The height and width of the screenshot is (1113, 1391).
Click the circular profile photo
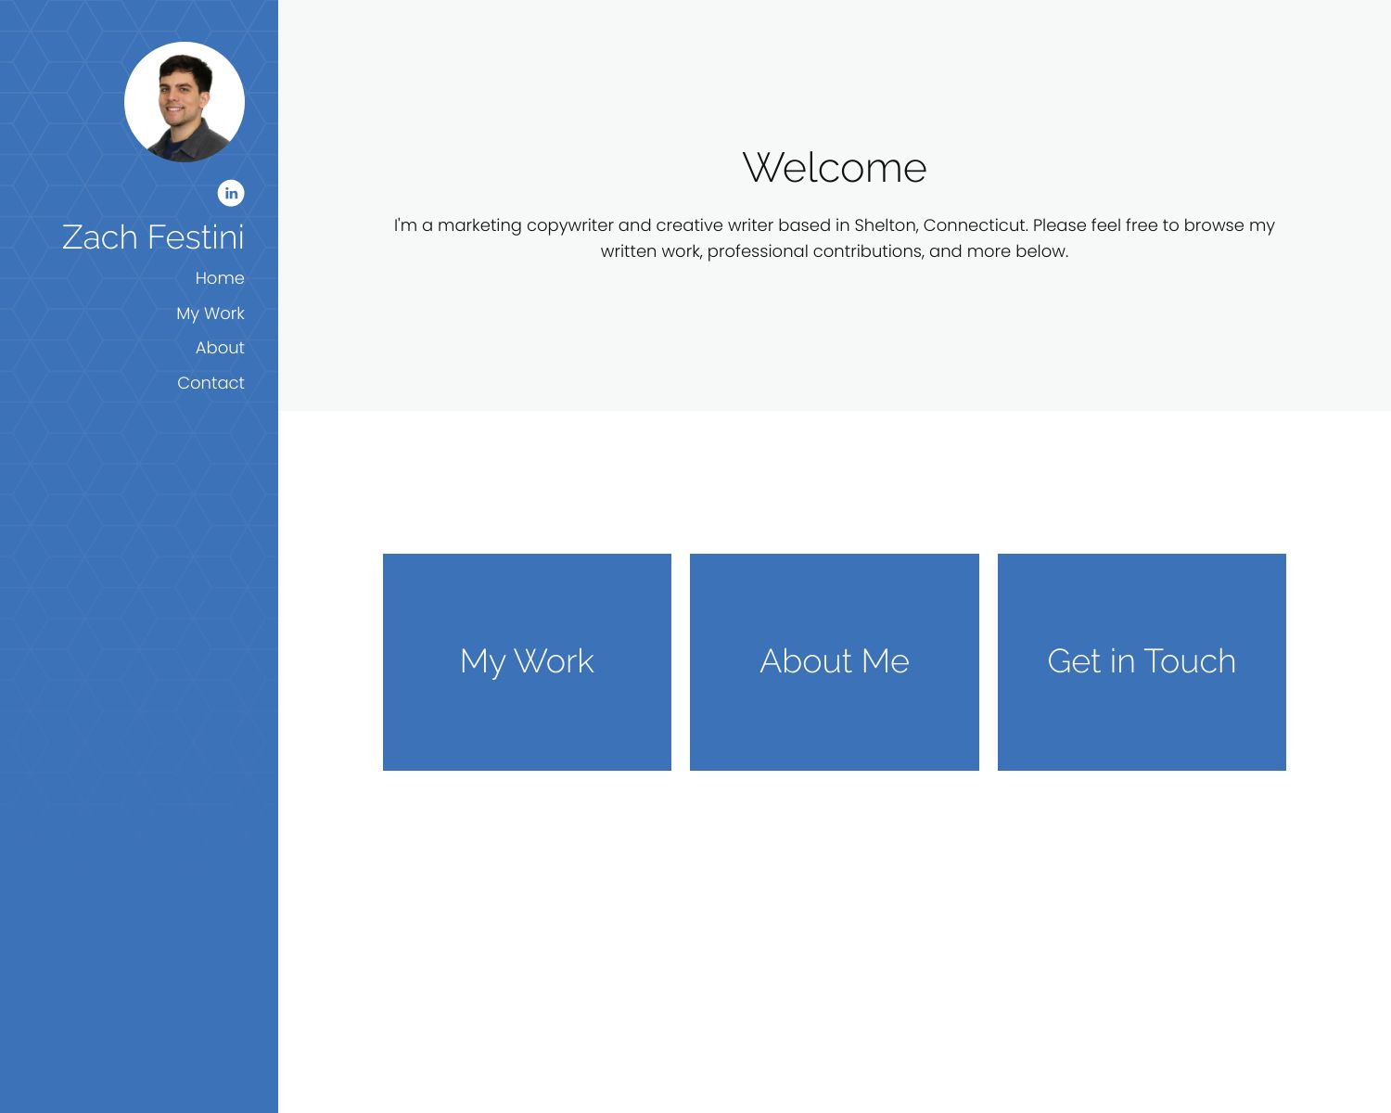[184, 103]
